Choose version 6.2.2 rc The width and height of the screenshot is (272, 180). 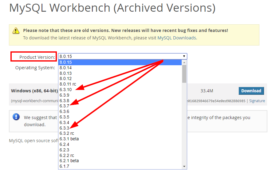tap(120, 155)
